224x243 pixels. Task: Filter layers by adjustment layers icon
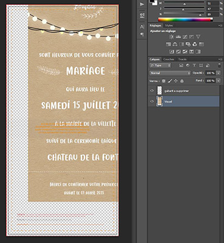[x=188, y=66]
